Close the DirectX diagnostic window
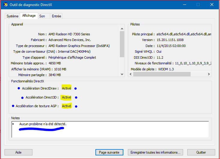220x159 pixels. pyautogui.click(x=212, y=4)
